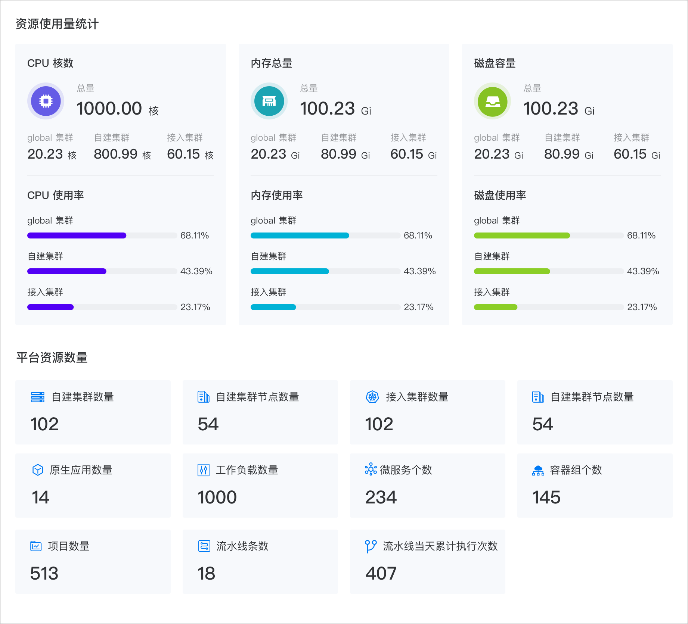Click the 容器组个数 cloud hierarchy icon
The height and width of the screenshot is (624, 688).
point(538,470)
